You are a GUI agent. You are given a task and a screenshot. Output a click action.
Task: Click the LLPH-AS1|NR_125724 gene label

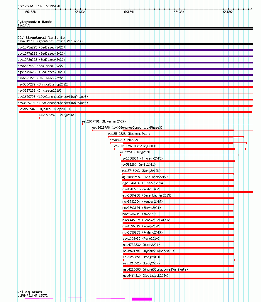click(x=33, y=296)
